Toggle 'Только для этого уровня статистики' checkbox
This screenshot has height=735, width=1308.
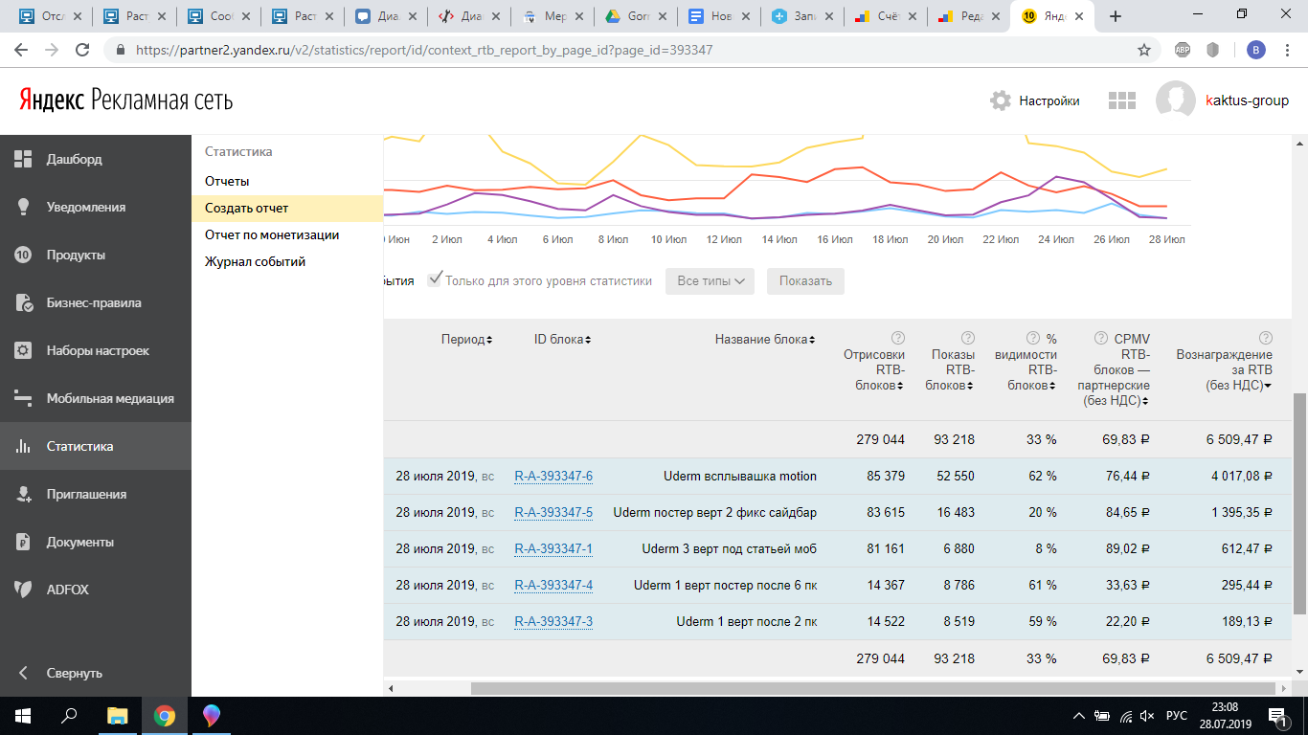436,279
